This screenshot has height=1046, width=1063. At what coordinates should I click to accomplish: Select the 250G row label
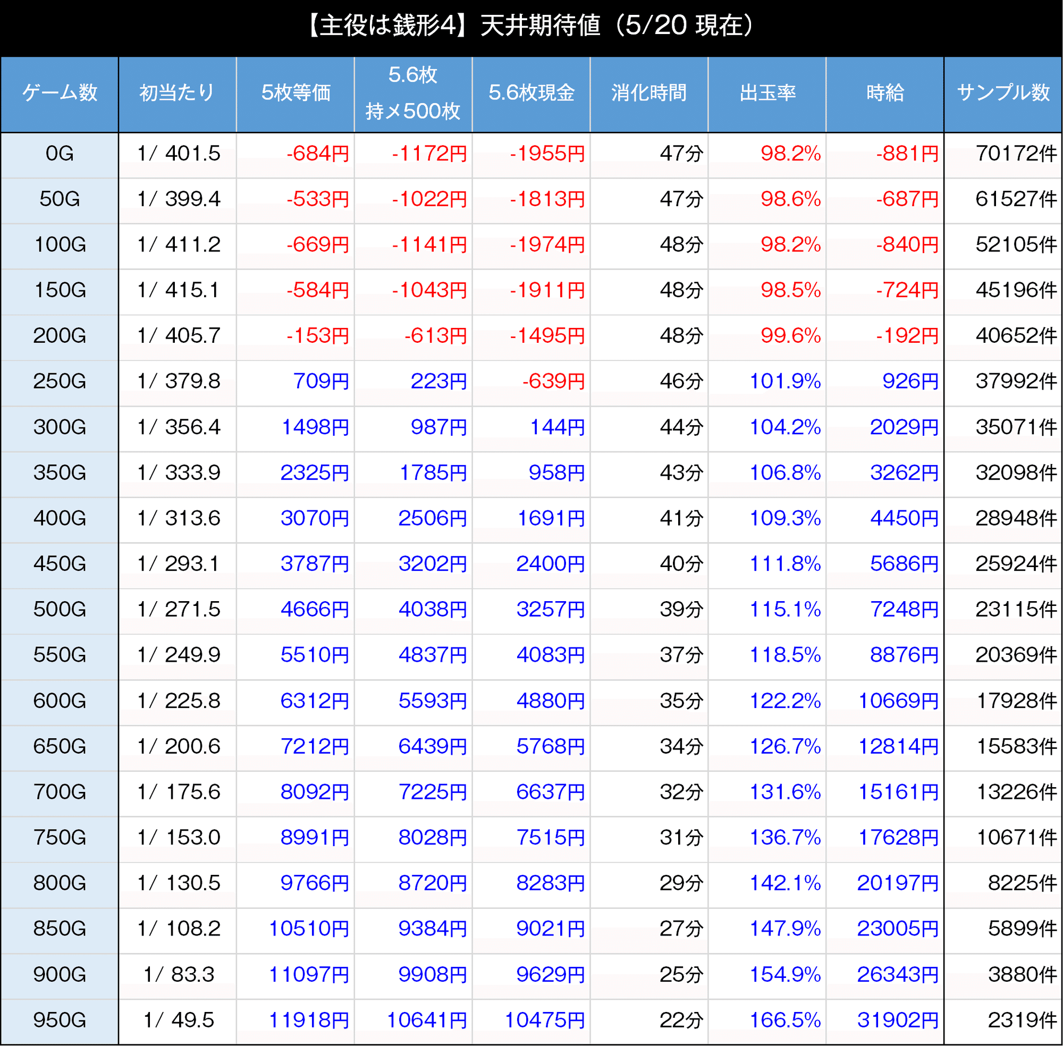click(60, 381)
